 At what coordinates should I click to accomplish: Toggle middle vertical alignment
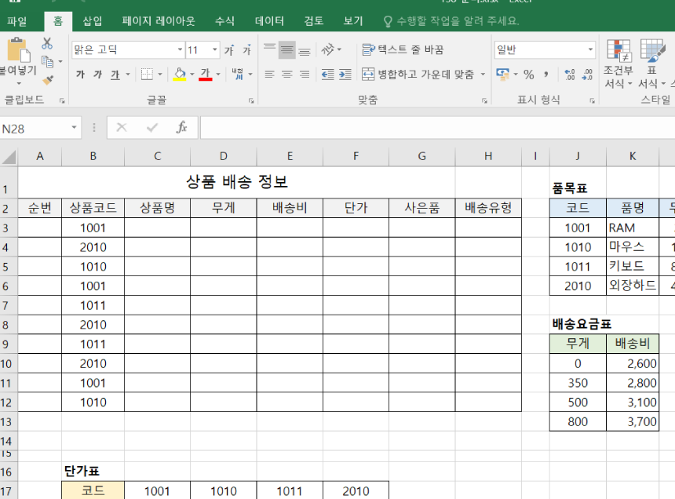pyautogui.click(x=286, y=50)
